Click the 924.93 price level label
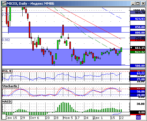The width and height of the screenshot is (147, 121). pos(138,19)
